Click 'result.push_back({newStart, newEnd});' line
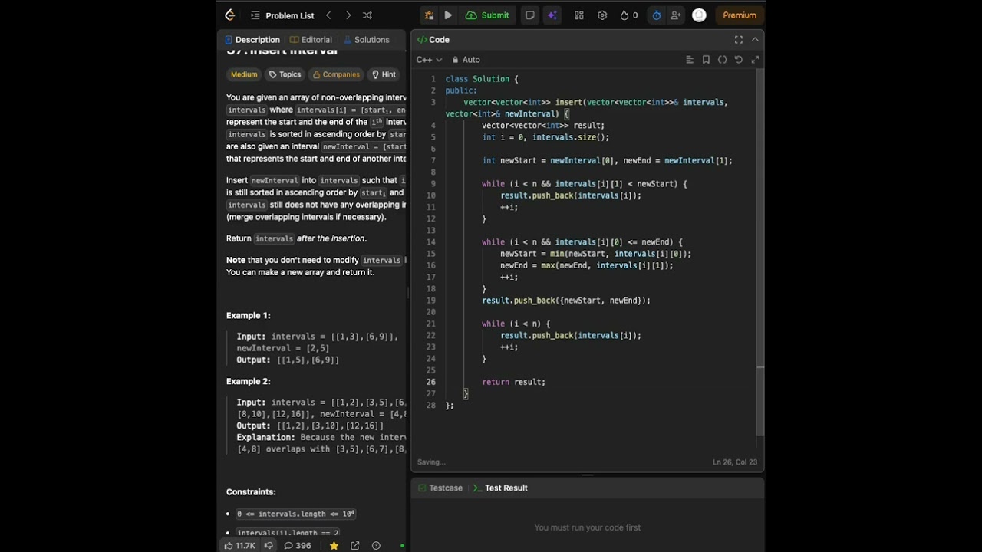The width and height of the screenshot is (982, 552). click(x=566, y=301)
